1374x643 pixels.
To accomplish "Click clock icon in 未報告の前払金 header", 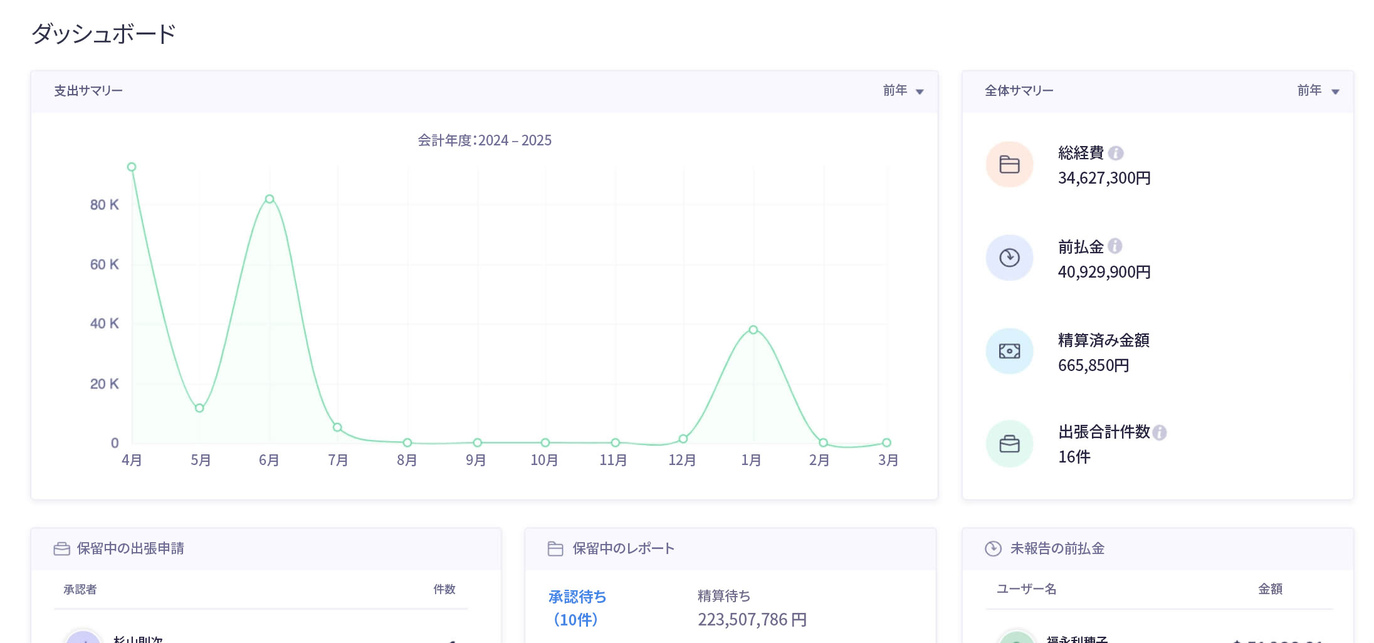I will click(x=993, y=549).
